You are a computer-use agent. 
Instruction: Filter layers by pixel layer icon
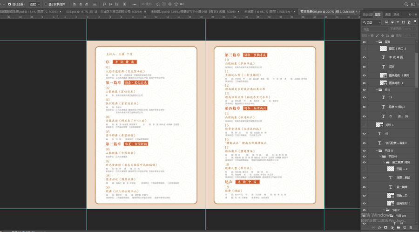(x=386, y=22)
